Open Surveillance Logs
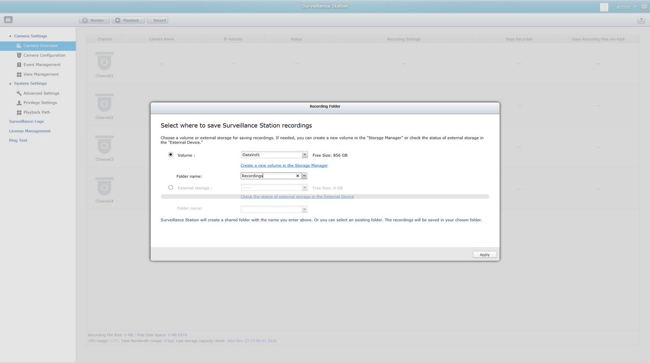 tap(26, 122)
